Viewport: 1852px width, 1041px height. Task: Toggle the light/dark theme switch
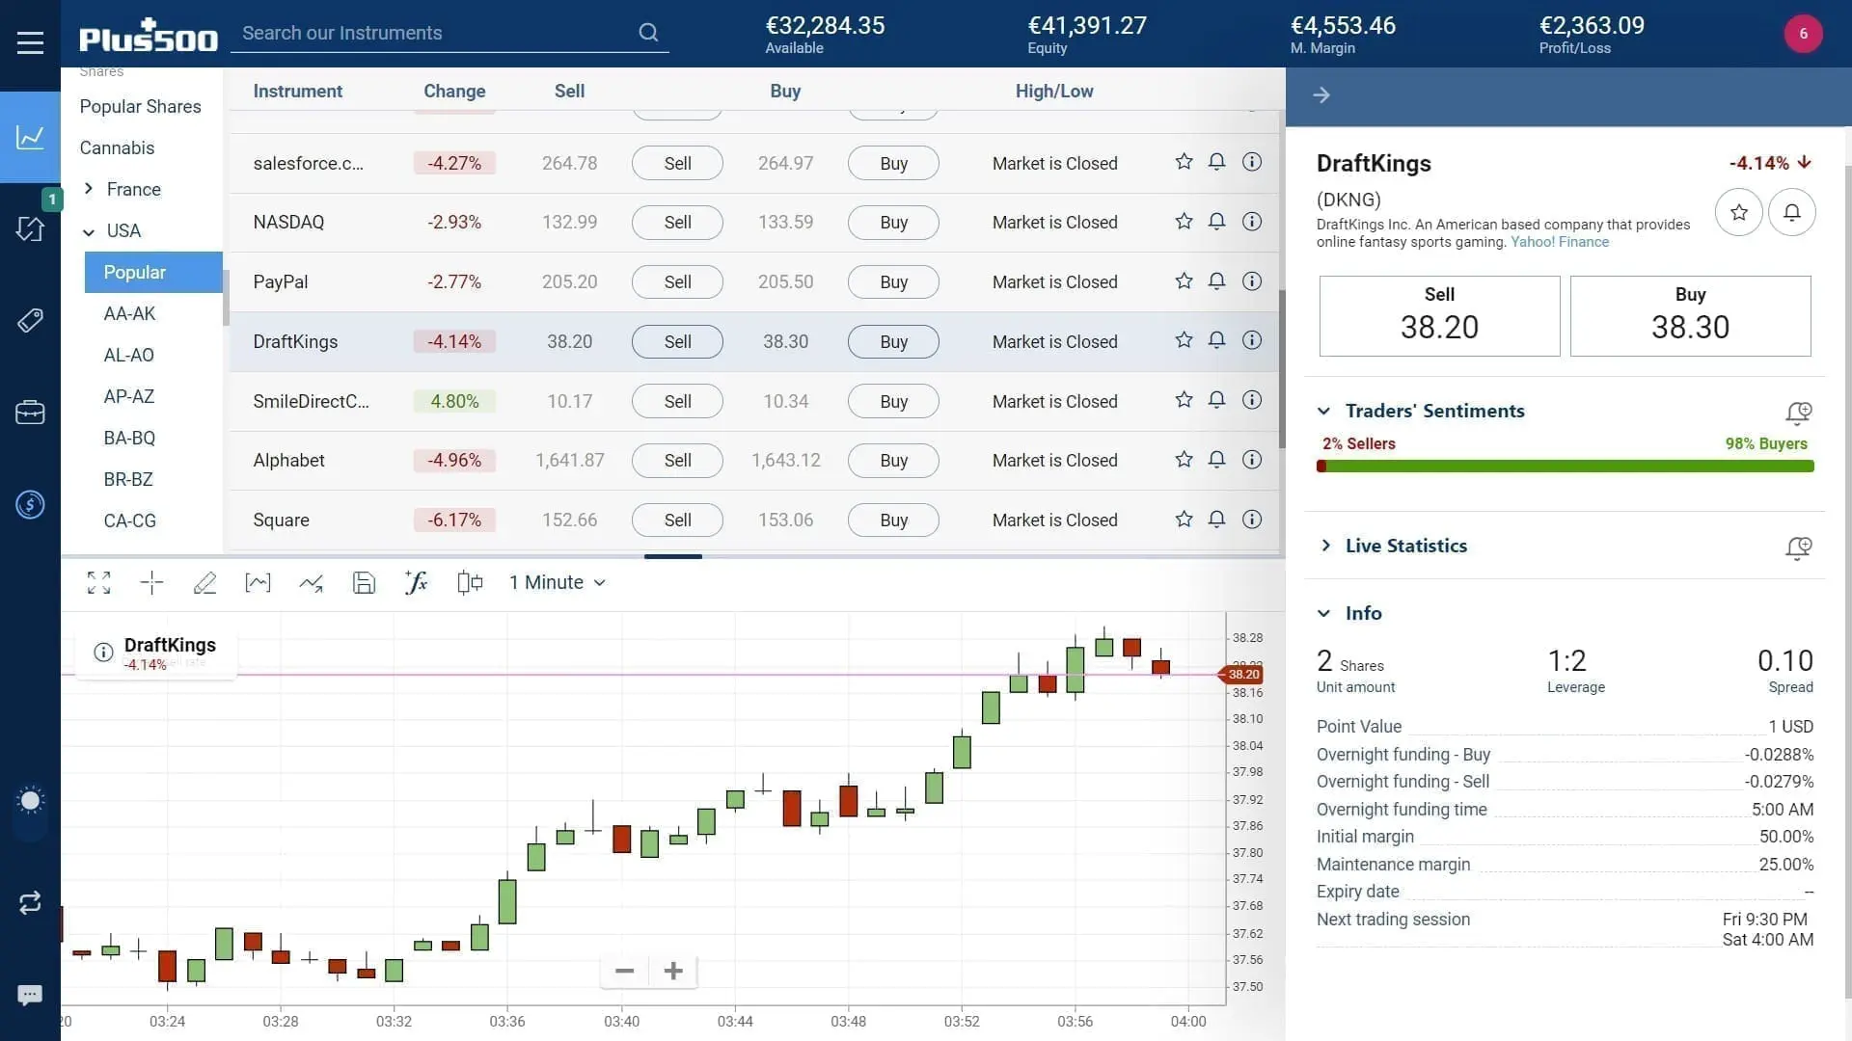[x=30, y=812]
